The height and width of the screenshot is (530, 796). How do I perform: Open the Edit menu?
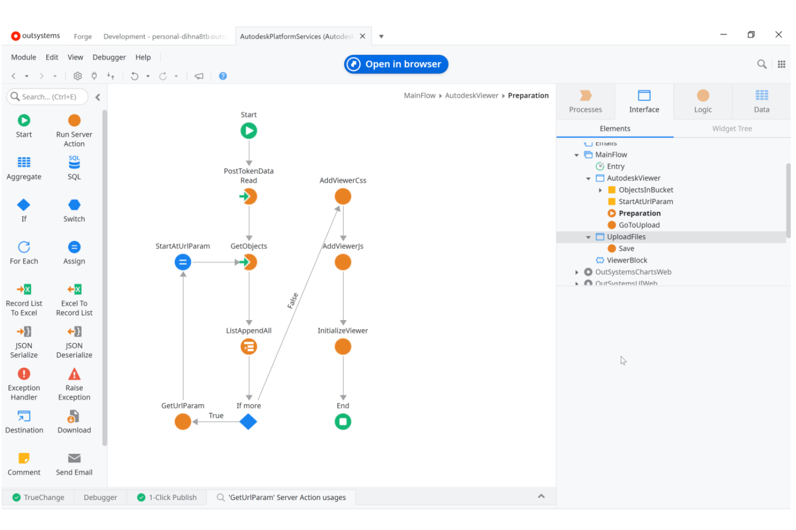(52, 57)
